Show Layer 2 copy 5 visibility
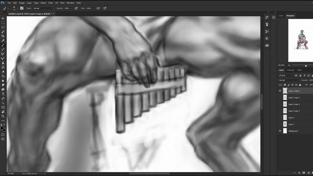The image size is (313, 176). pos(280,98)
